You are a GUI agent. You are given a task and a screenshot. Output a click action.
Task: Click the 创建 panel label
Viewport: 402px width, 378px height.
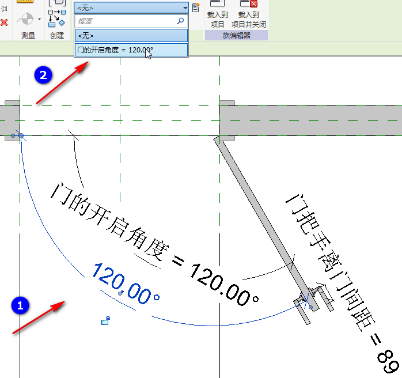57,35
